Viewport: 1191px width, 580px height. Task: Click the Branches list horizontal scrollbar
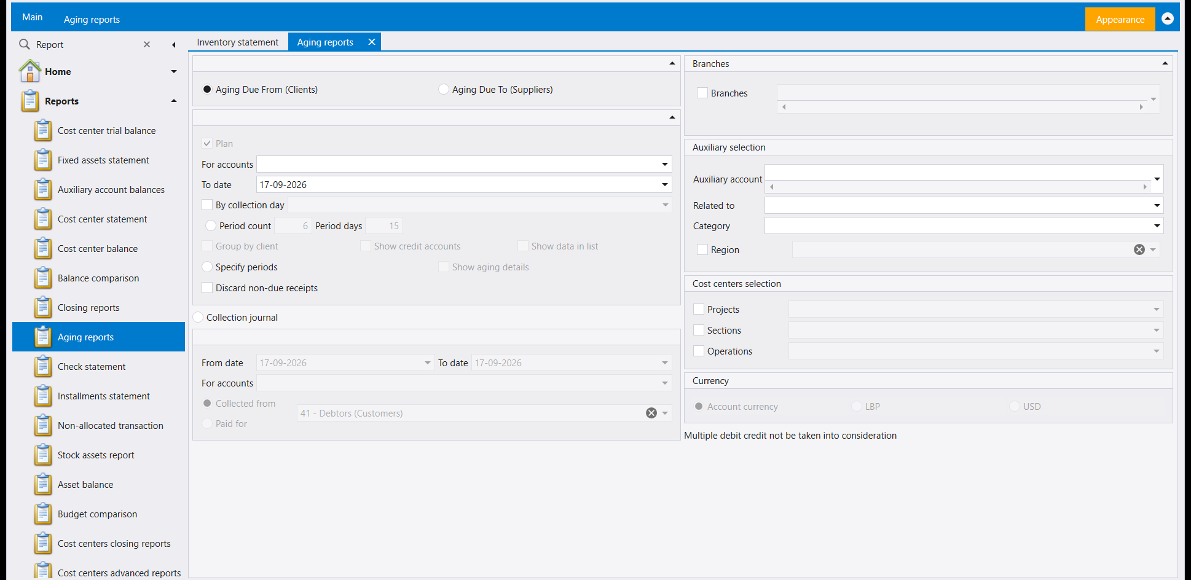[962, 107]
